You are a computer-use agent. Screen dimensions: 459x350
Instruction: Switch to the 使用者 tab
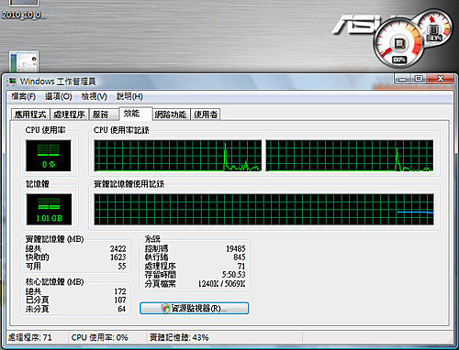[206, 115]
